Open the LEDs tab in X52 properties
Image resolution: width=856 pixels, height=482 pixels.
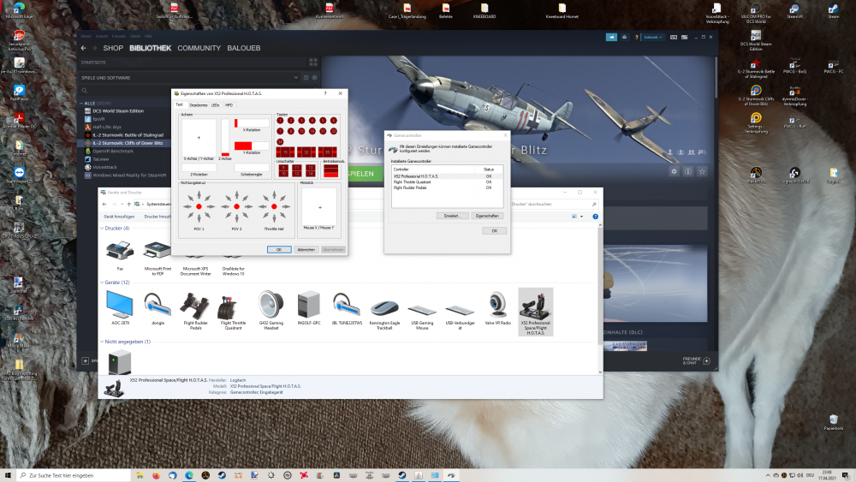[x=216, y=104]
